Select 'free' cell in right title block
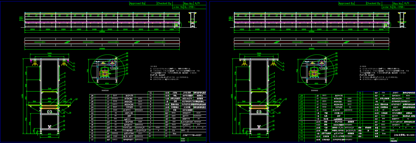Screen dimensions: 416x143 point(384,133)
